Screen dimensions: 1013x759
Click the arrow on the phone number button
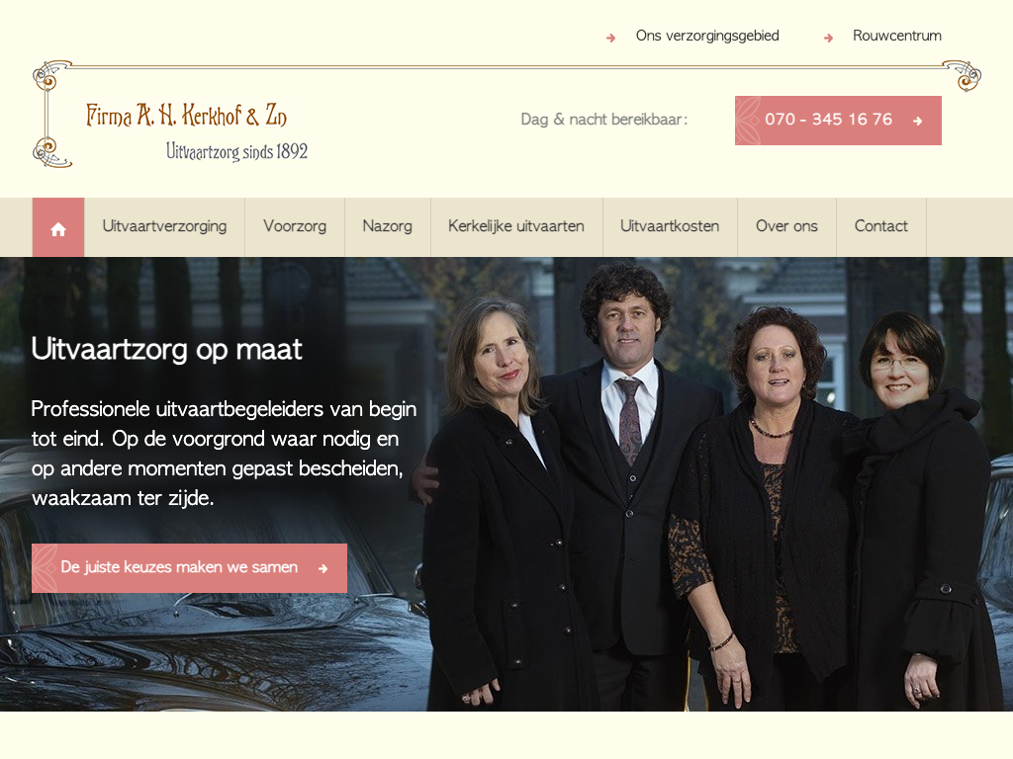(x=917, y=121)
